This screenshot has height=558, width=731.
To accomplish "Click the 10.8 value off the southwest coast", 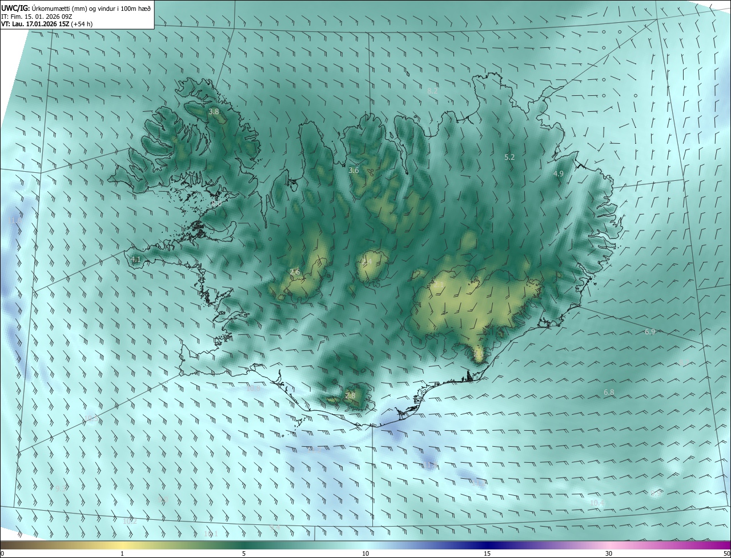I will coord(253,389).
